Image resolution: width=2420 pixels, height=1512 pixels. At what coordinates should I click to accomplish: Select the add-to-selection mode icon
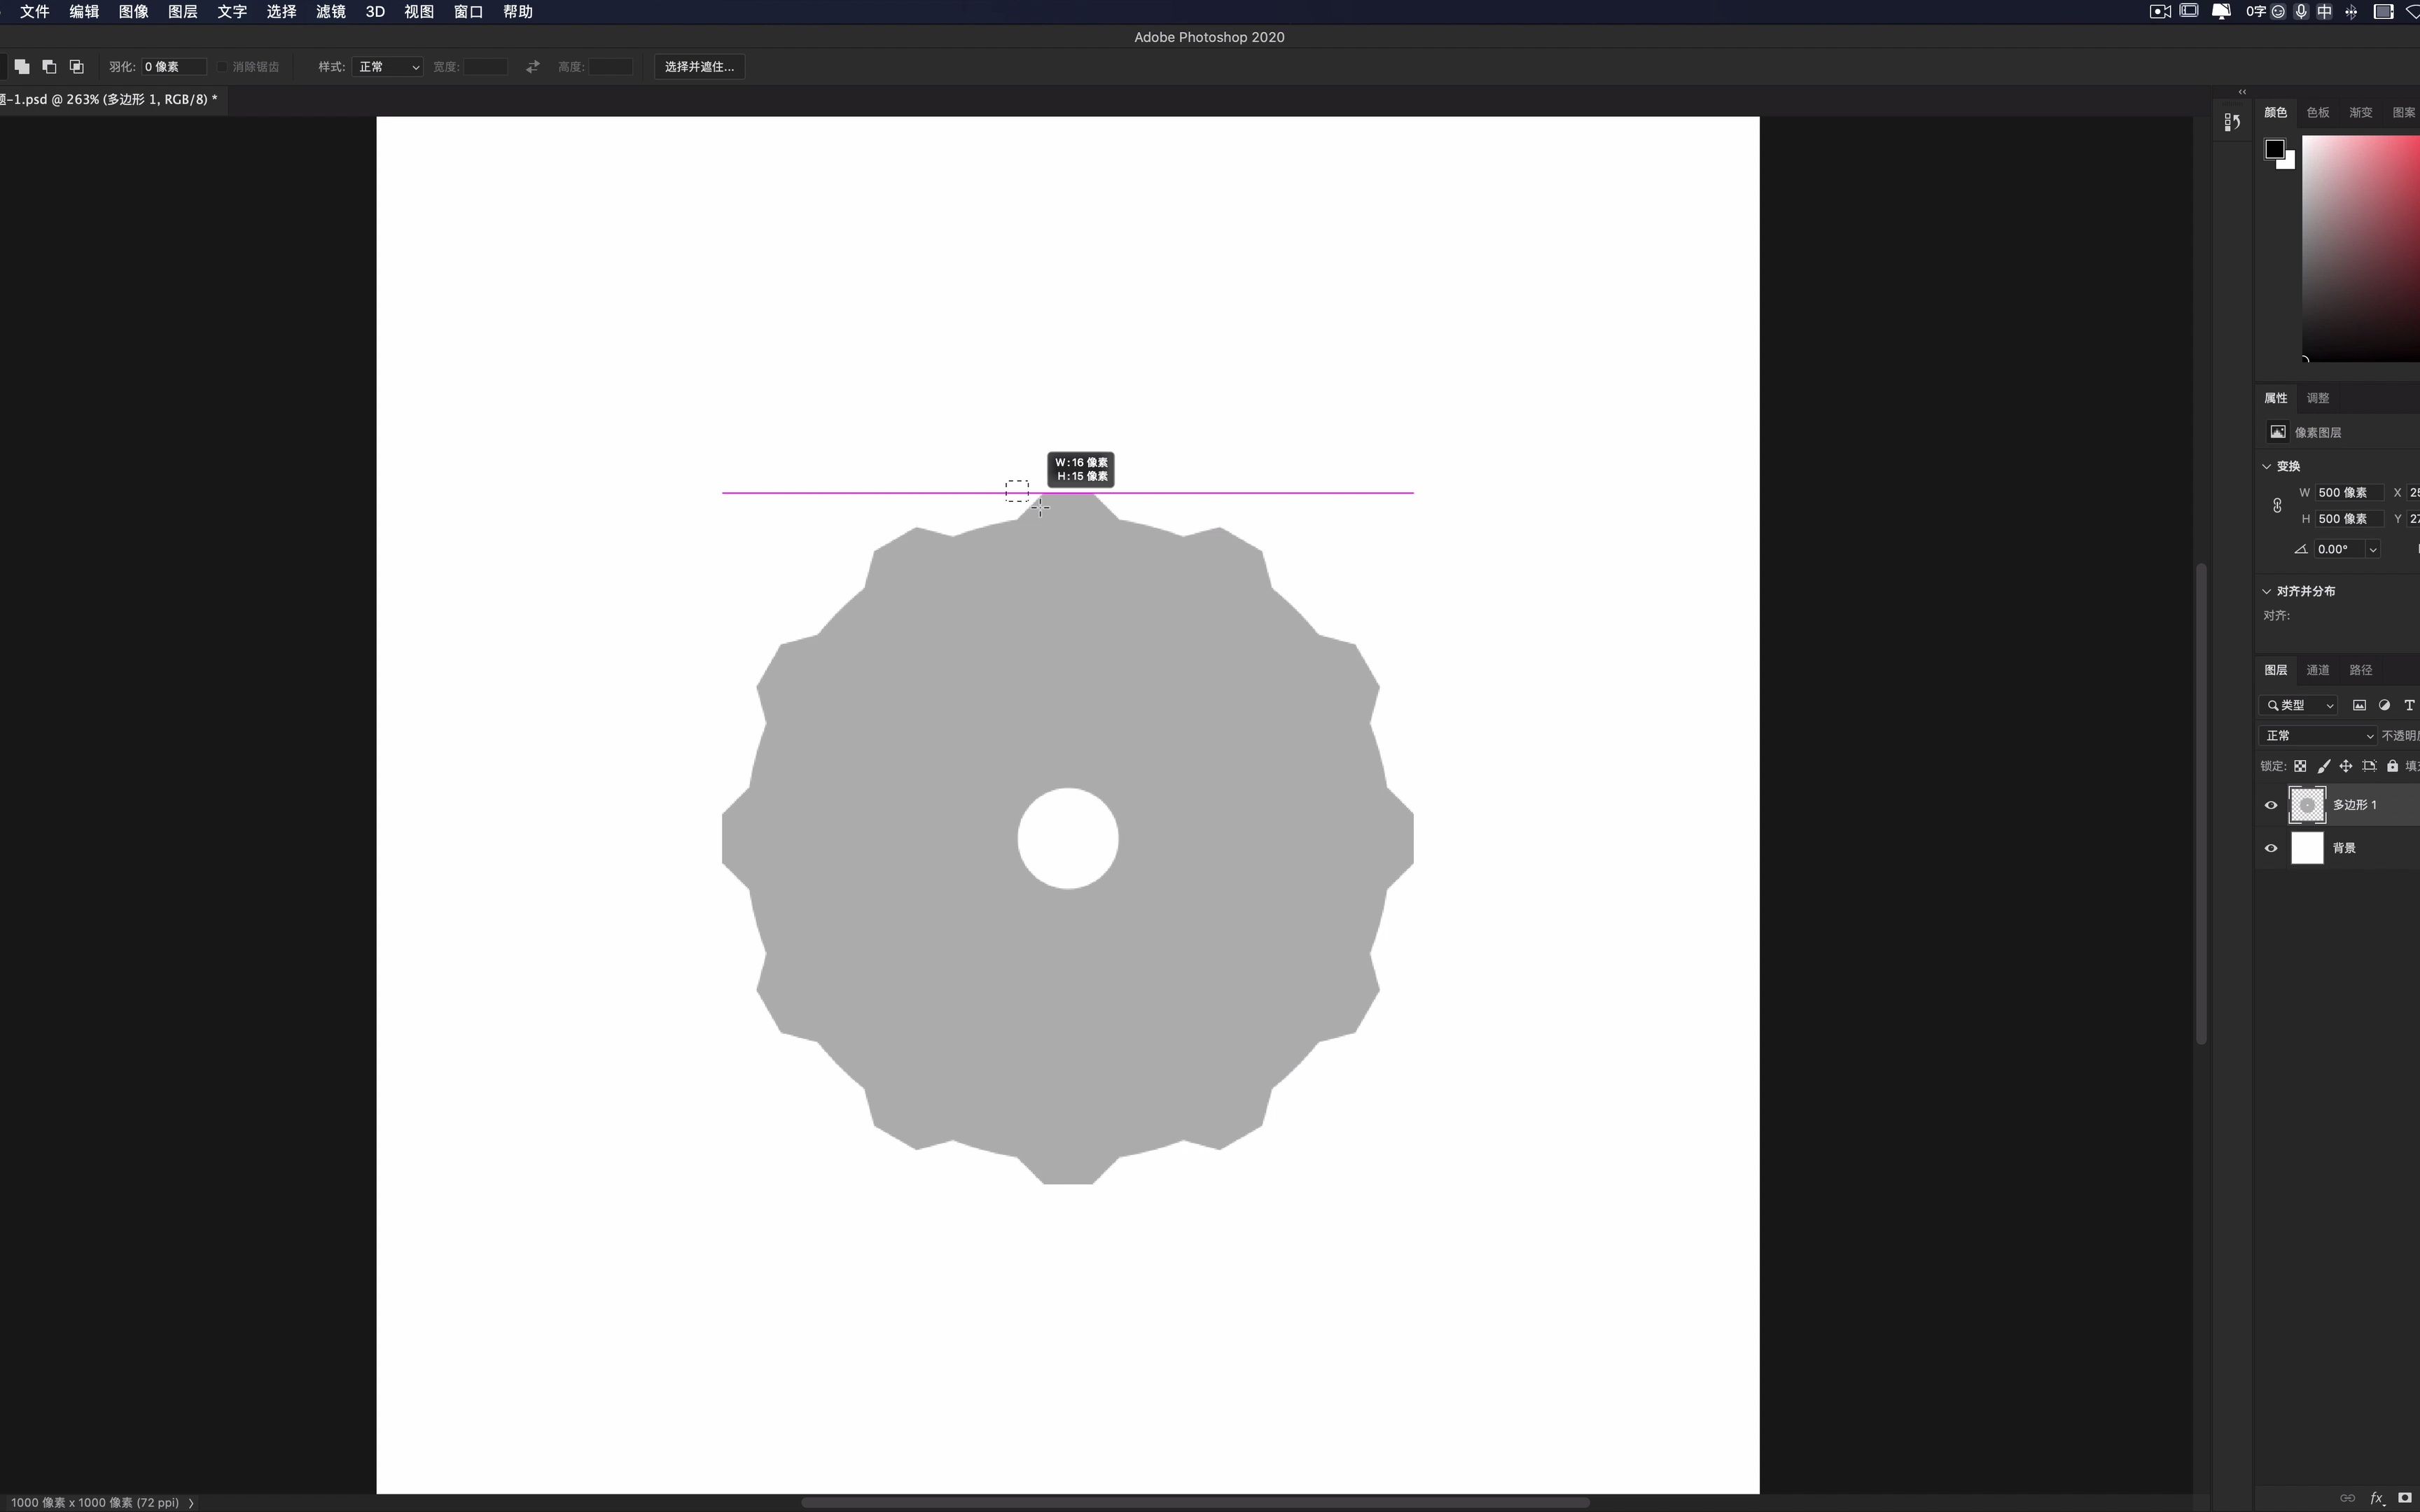point(21,67)
